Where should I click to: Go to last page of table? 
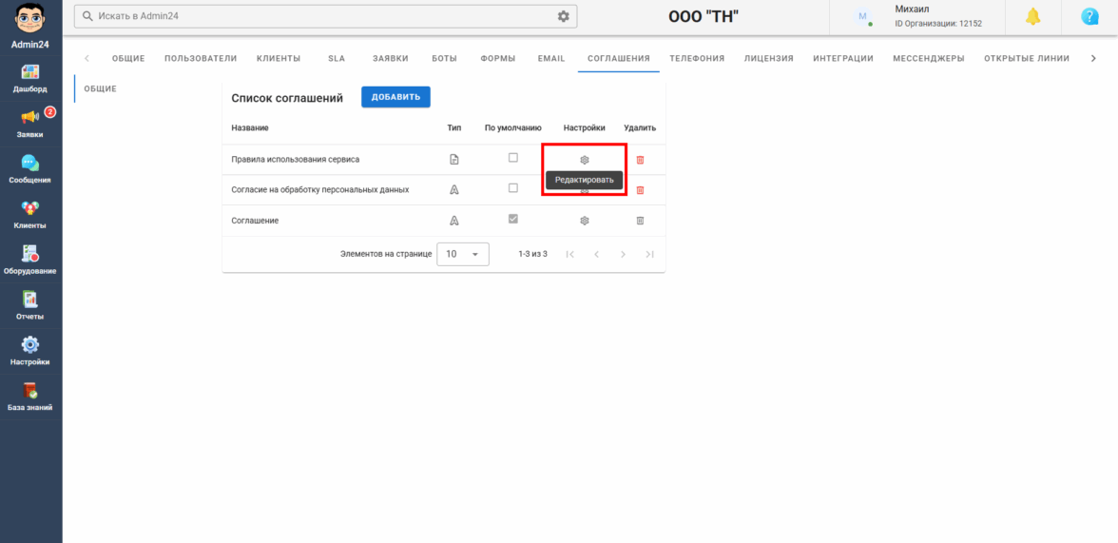point(649,254)
